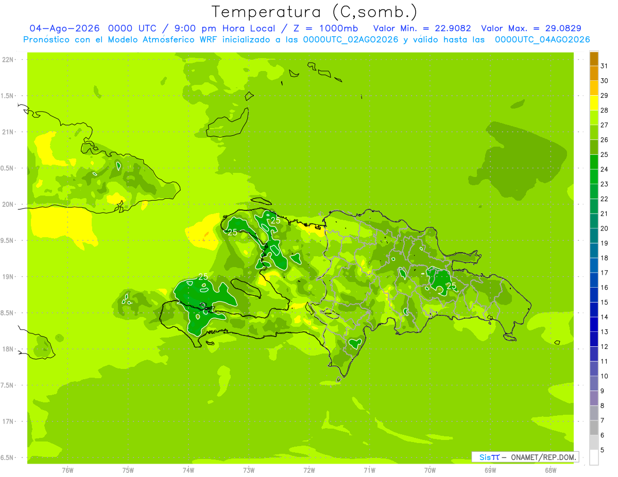Click the 'Z = 1000mb' level label
The image size is (618, 477).
pyautogui.click(x=326, y=28)
